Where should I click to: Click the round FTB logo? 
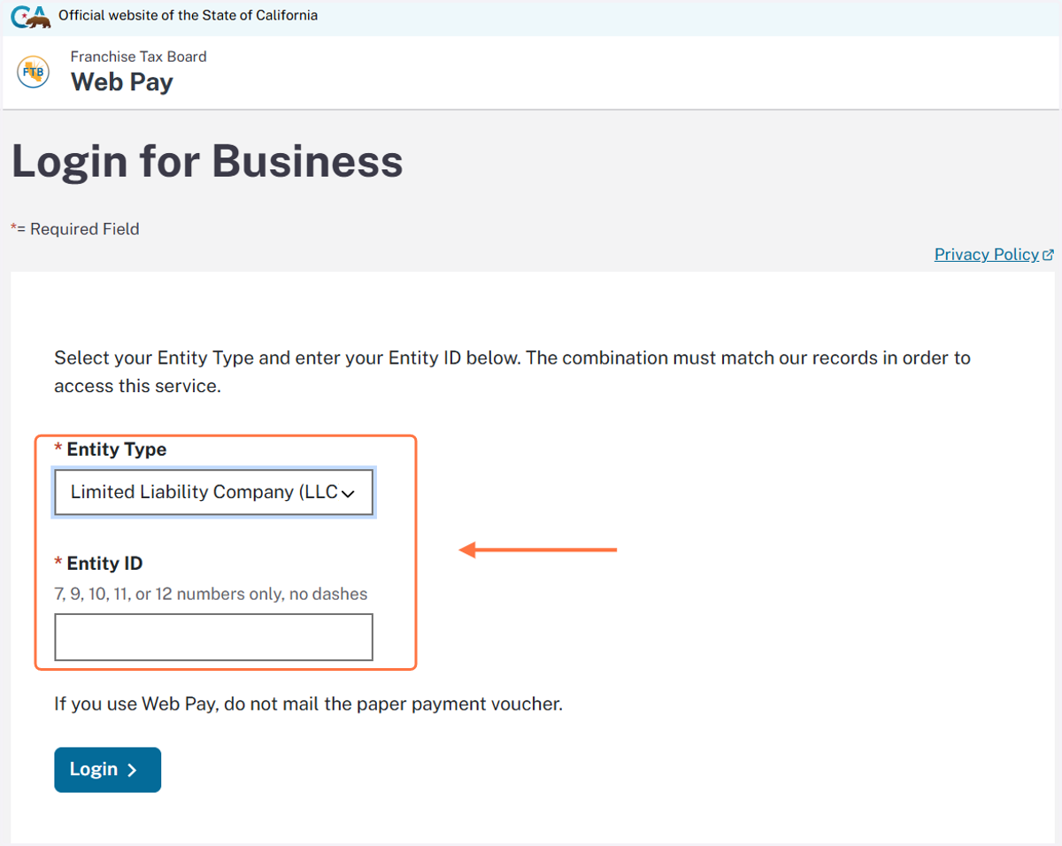point(34,72)
